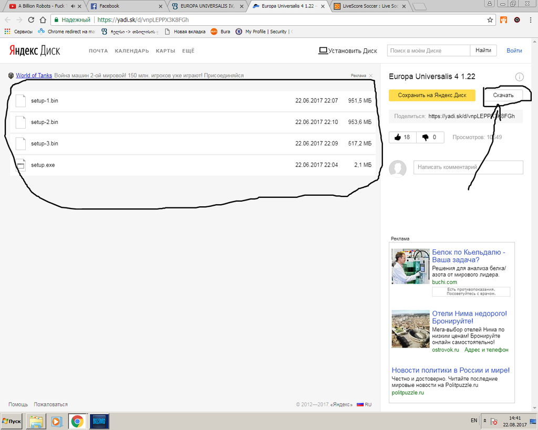Click the info icon beside Europa Universalis title
The height and width of the screenshot is (430, 538).
(520, 77)
